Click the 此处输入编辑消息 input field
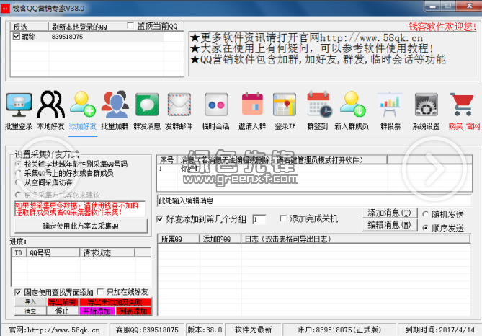This screenshot has height=336, width=482. coord(314,201)
